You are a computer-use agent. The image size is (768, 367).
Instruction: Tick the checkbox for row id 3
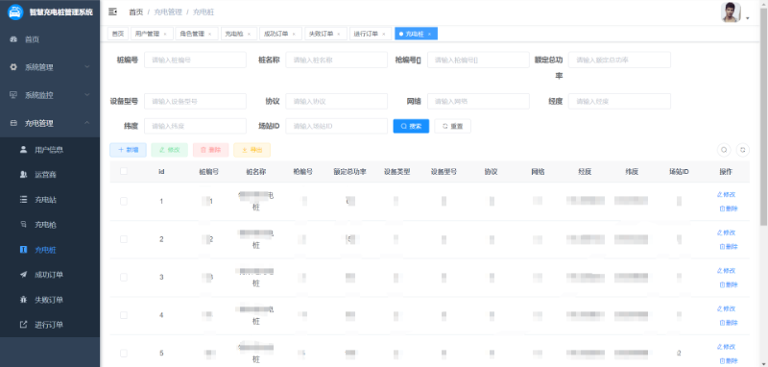click(124, 277)
